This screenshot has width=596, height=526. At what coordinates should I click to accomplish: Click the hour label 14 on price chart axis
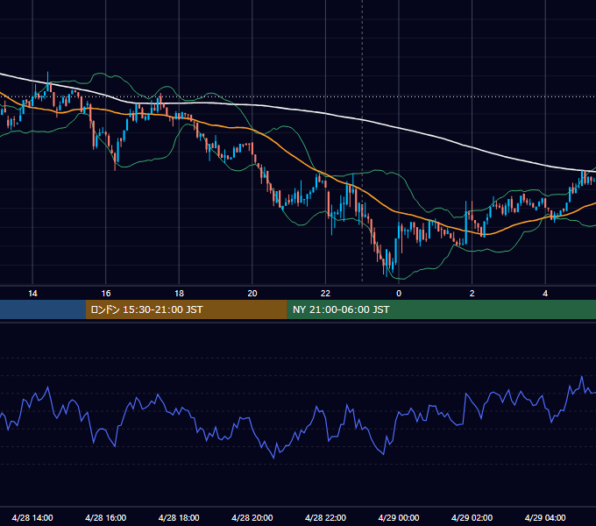pos(32,294)
